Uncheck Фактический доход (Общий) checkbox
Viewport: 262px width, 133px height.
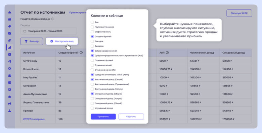tap(92, 79)
